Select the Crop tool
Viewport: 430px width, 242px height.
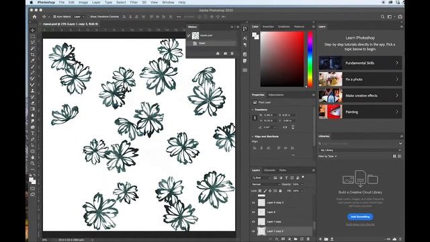pyautogui.click(x=33, y=54)
